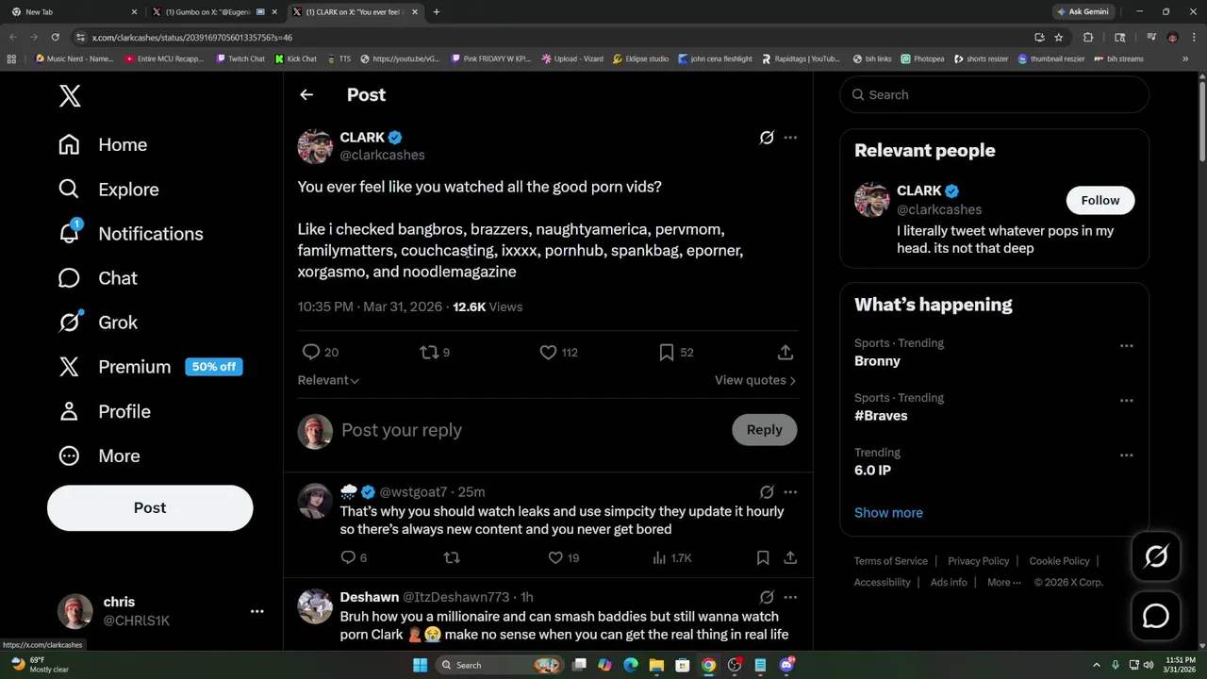Open more options on Deshawn's reply

click(790, 597)
